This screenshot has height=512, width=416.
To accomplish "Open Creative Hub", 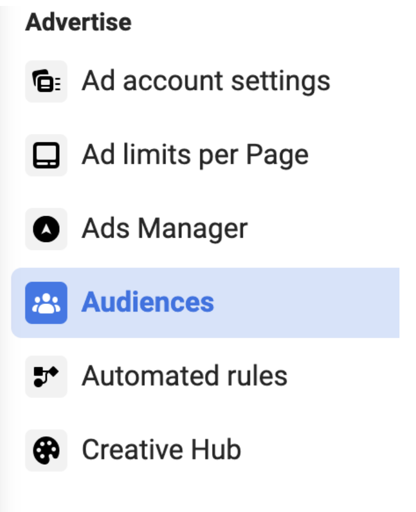I will (206, 451).
